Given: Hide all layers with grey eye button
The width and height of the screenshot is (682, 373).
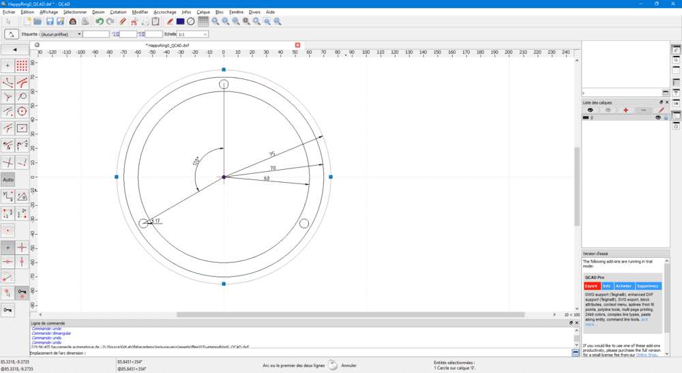Looking at the screenshot, I should tap(608, 110).
